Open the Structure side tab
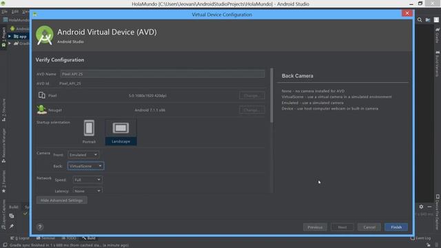This screenshot has width=441, height=248. [3, 110]
